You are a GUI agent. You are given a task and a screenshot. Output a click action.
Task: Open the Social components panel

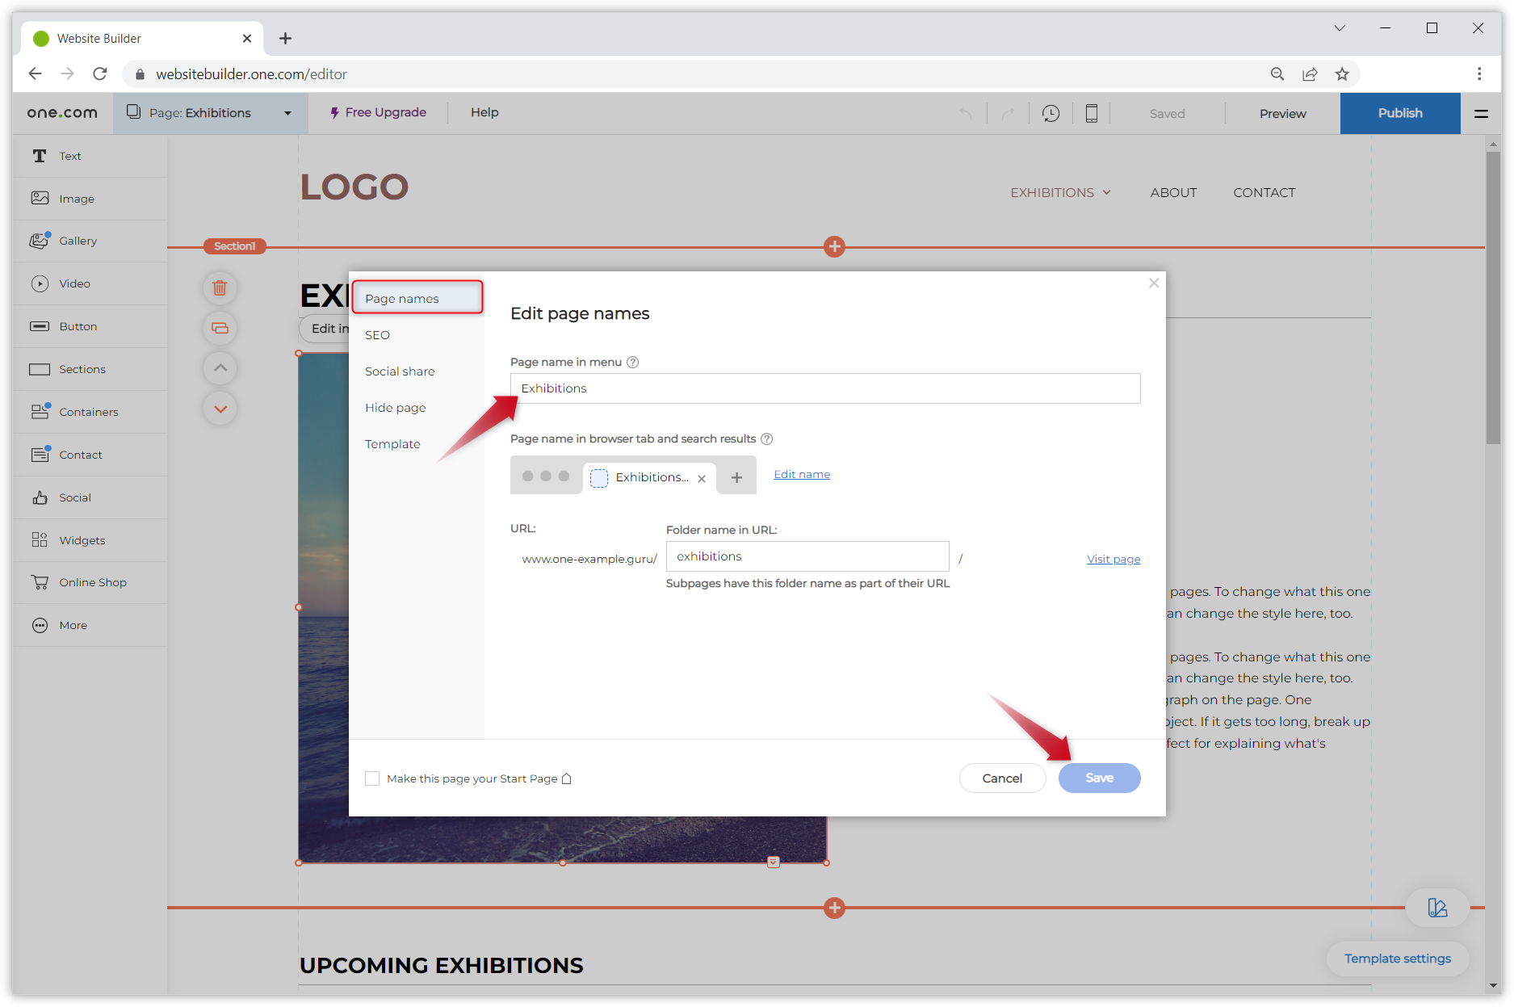pos(90,497)
